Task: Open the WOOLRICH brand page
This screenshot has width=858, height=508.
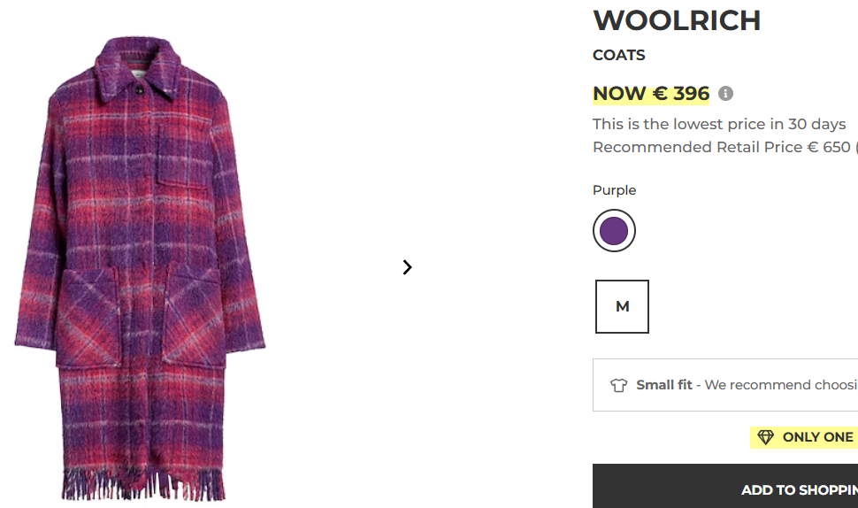Action: [677, 20]
